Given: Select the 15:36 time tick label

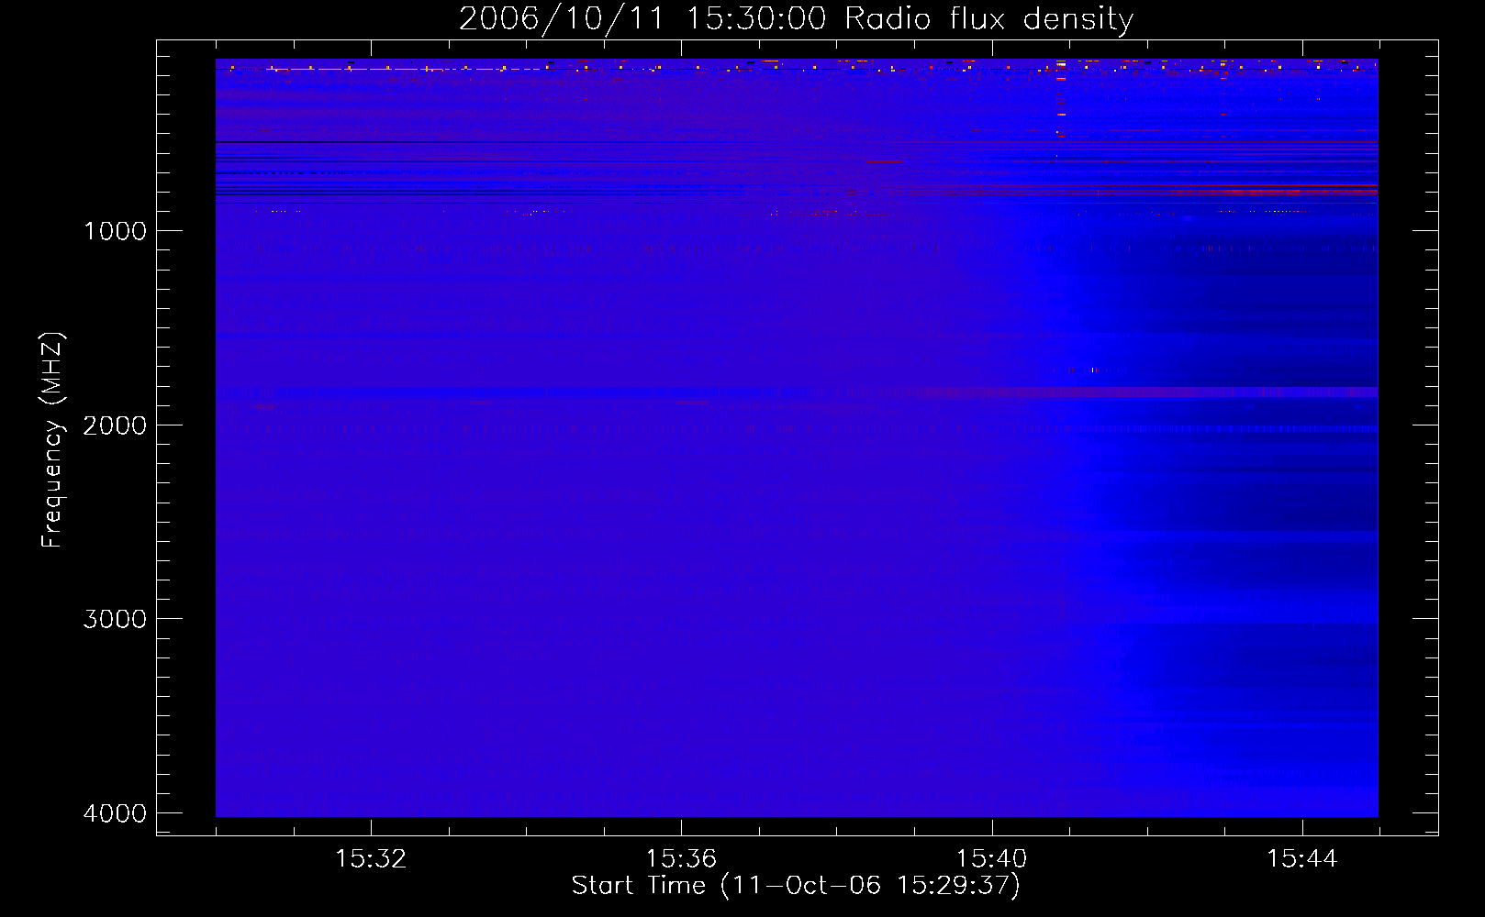Looking at the screenshot, I should click(681, 859).
